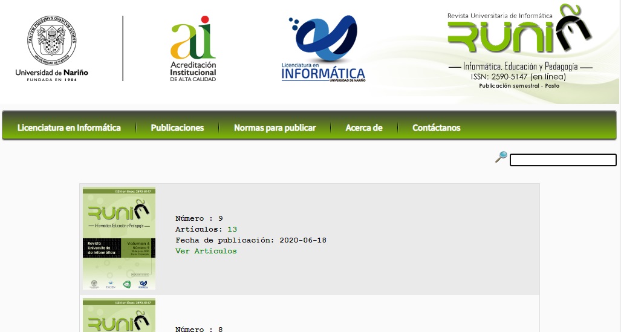Open Normas para publicar menu item
The image size is (621, 332).
click(x=275, y=128)
